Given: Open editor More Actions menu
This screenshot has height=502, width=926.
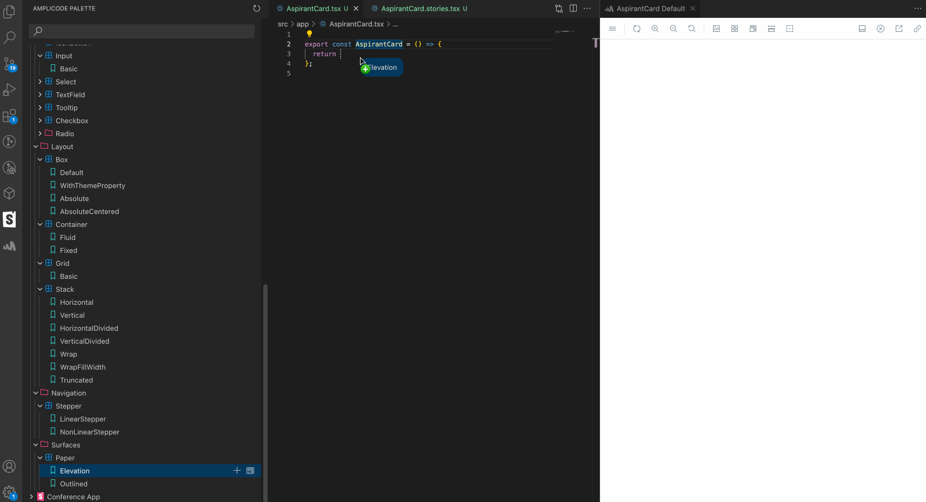Looking at the screenshot, I should click(587, 9).
